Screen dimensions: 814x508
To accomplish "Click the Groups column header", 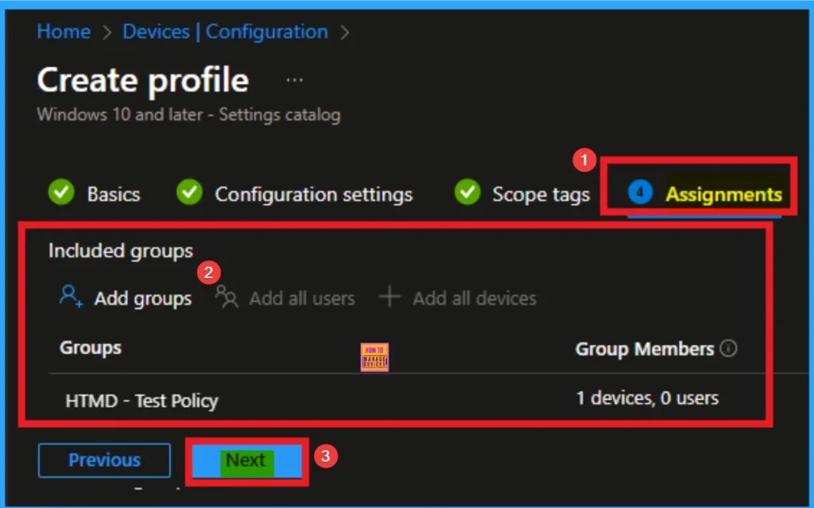I will tap(91, 348).
